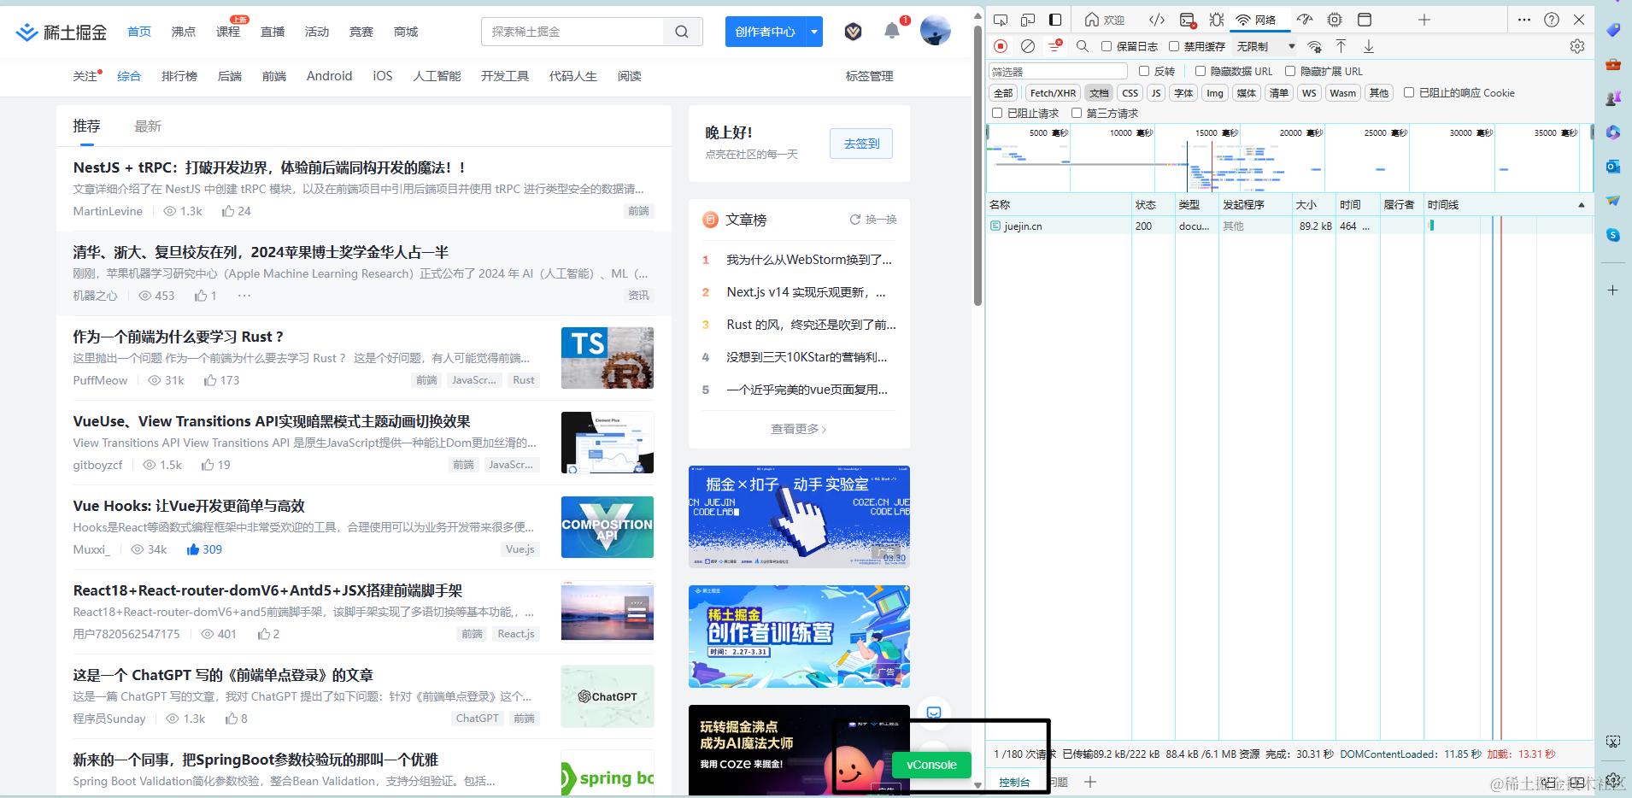Expand the 创作者中心 dropdown arrow
The image size is (1632, 798).
(814, 32)
